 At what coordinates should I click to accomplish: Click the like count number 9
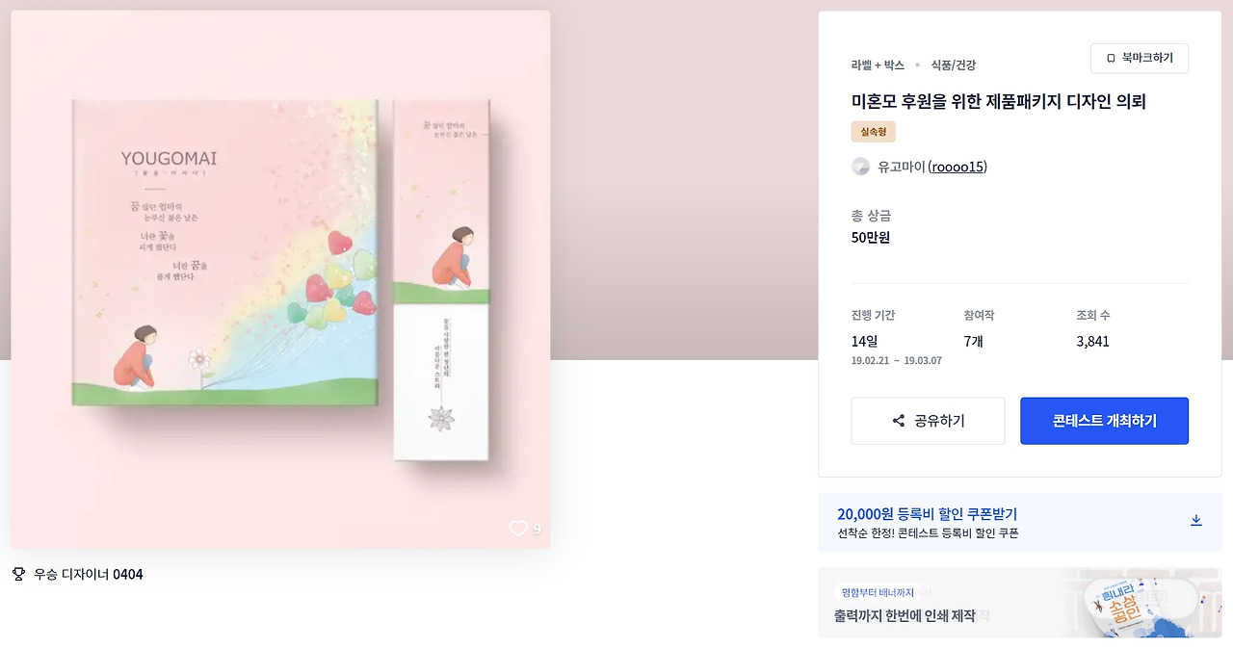(x=537, y=529)
